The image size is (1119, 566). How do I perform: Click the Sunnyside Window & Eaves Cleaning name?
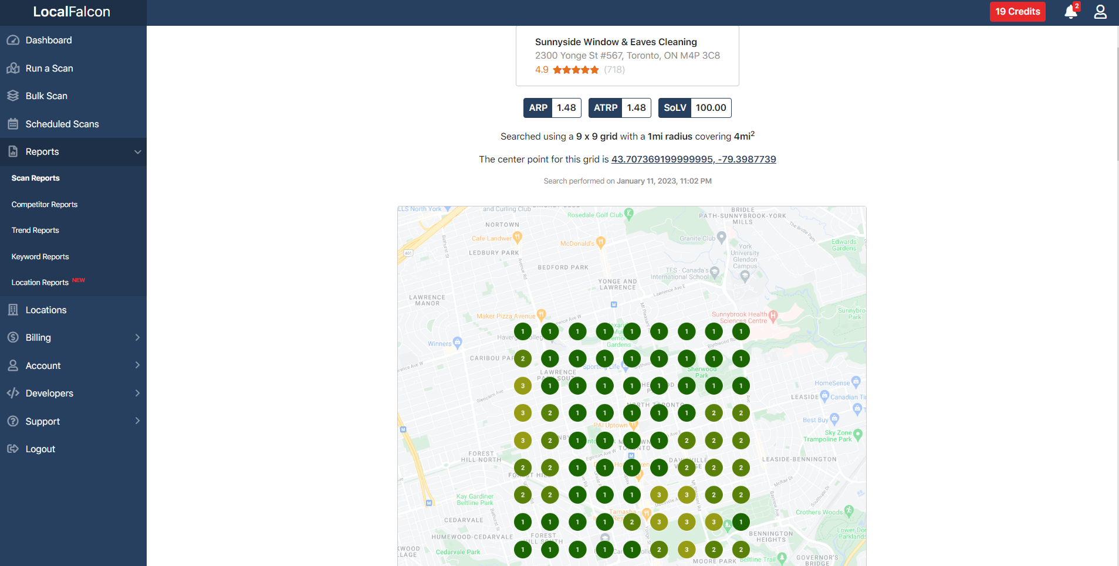(616, 42)
